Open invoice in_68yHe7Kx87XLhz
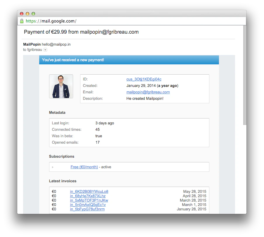Image resolution: width=264 pixels, height=237 pixels. coord(88,196)
